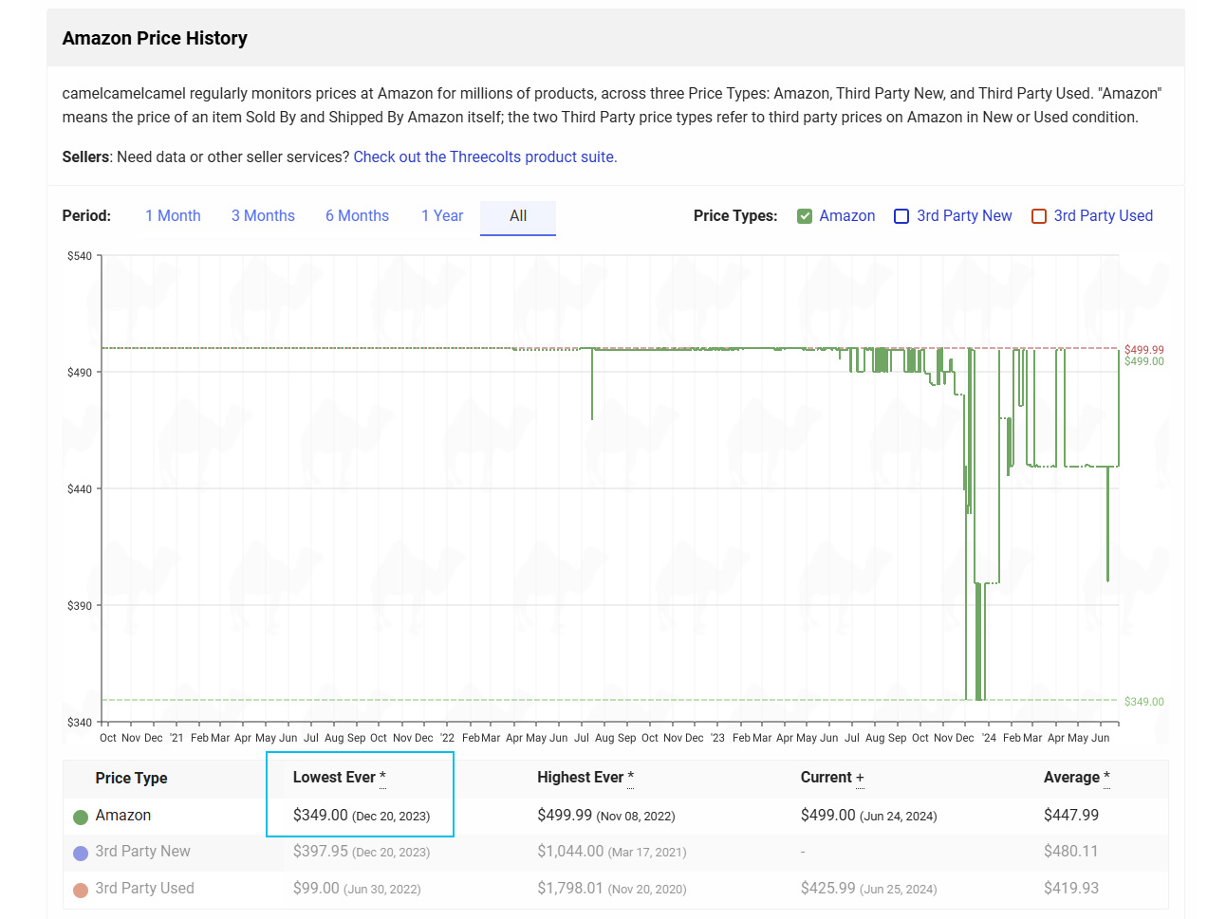The height and width of the screenshot is (919, 1226).
Task: Click the '24 x-axis year label
Action: 989,738
